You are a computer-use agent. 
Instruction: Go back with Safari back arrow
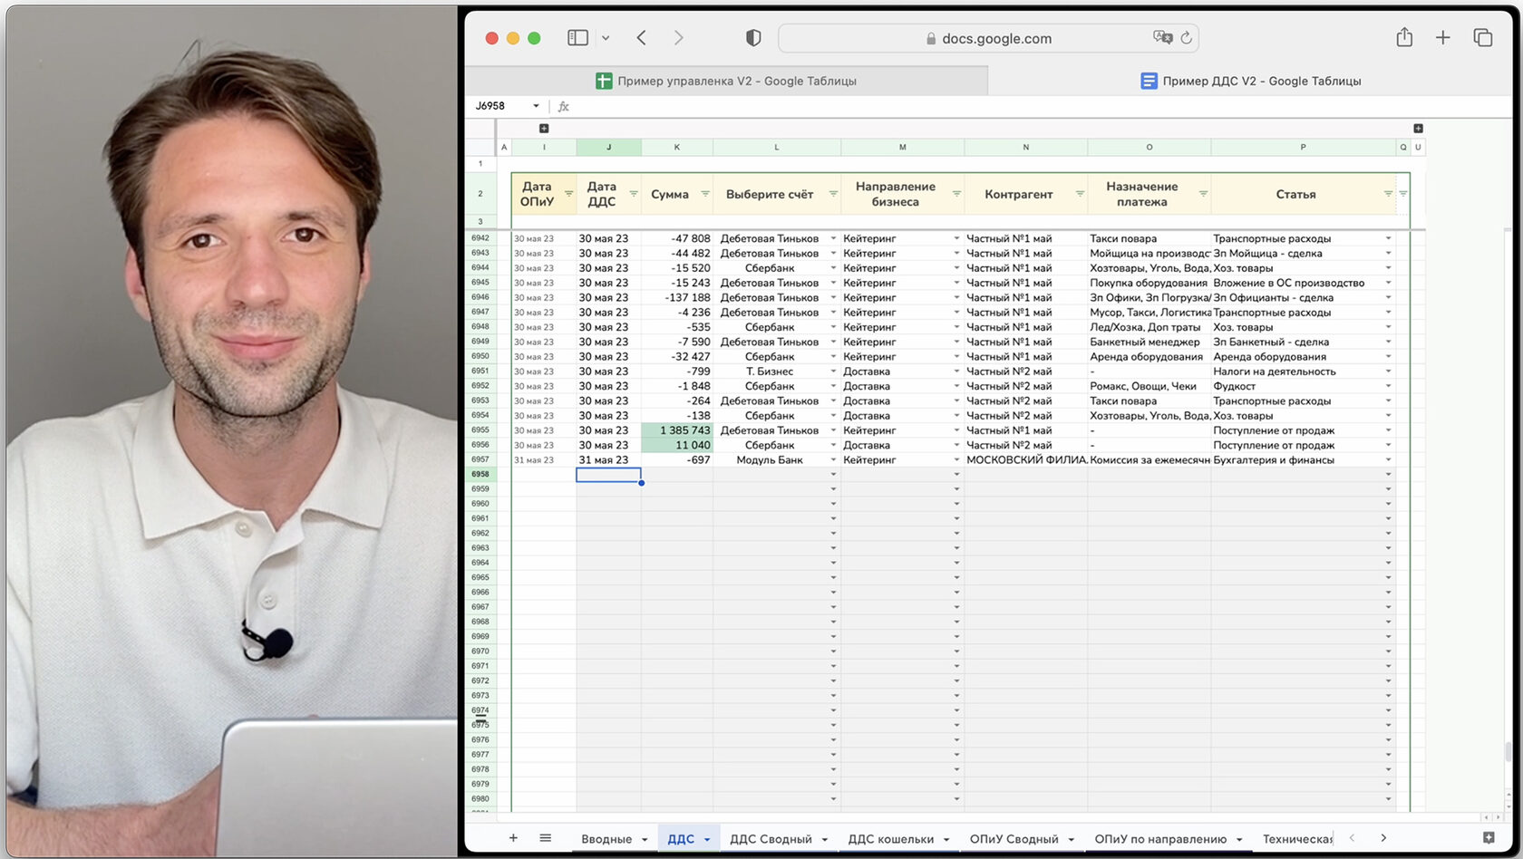coord(641,37)
